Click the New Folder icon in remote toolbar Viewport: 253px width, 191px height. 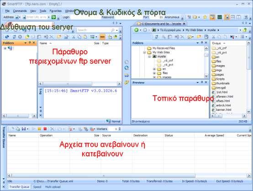(59, 37)
